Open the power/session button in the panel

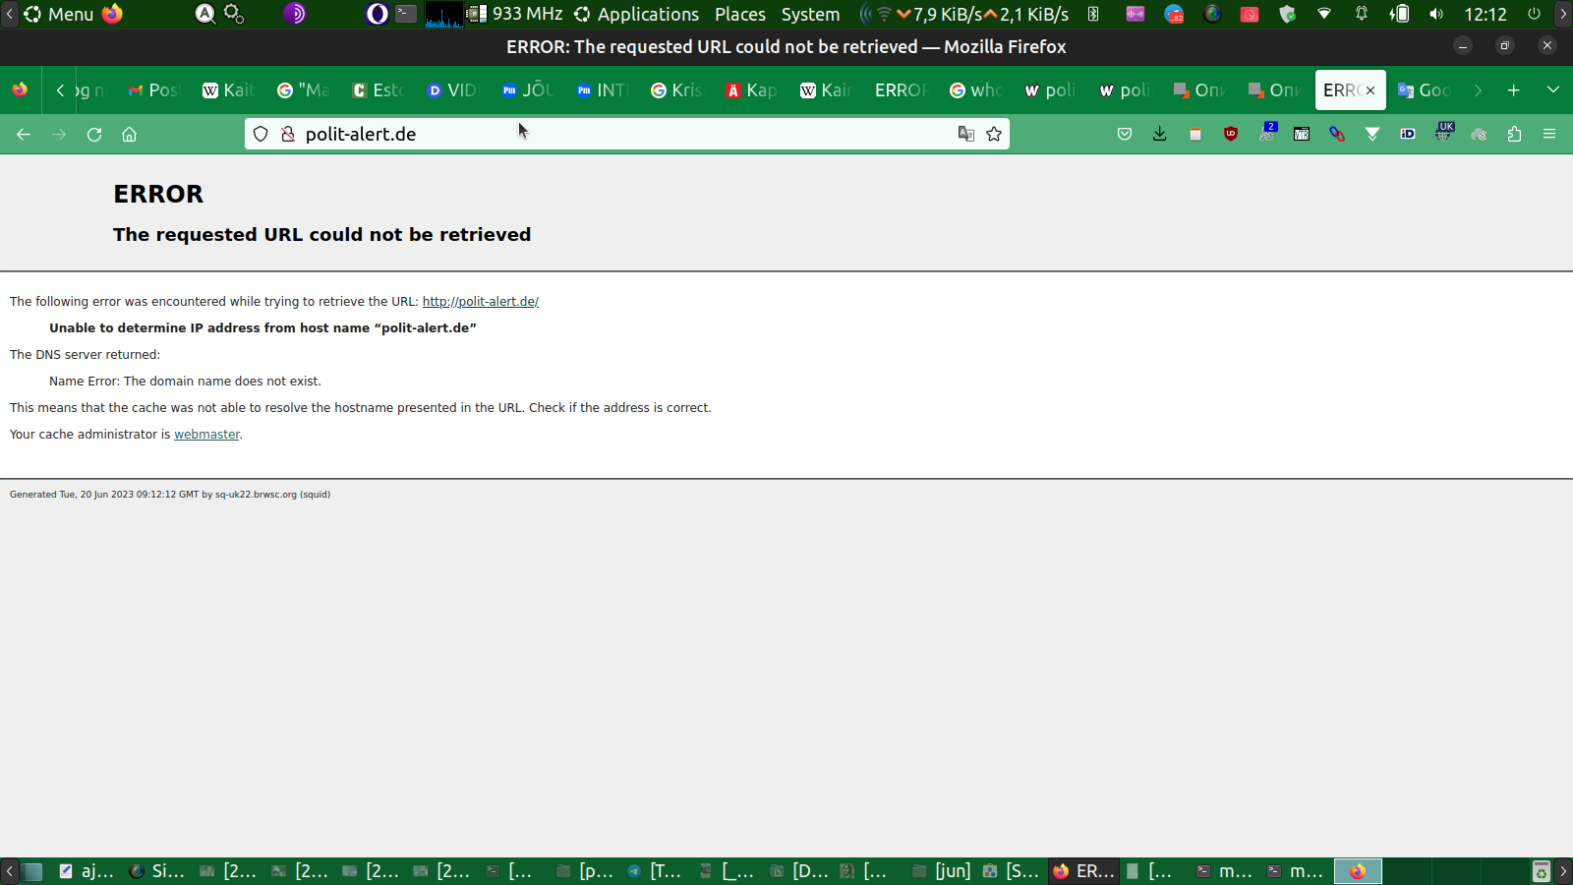point(1534,14)
